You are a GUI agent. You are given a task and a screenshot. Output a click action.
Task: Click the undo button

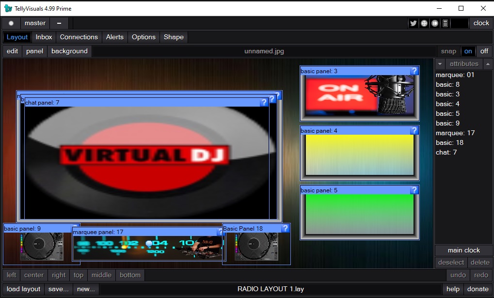[x=458, y=275]
